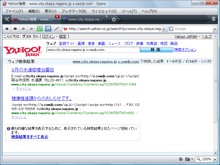Close the www.city.okaya.na... tab
Screen dimensions: 220x165
click(x=107, y=16)
